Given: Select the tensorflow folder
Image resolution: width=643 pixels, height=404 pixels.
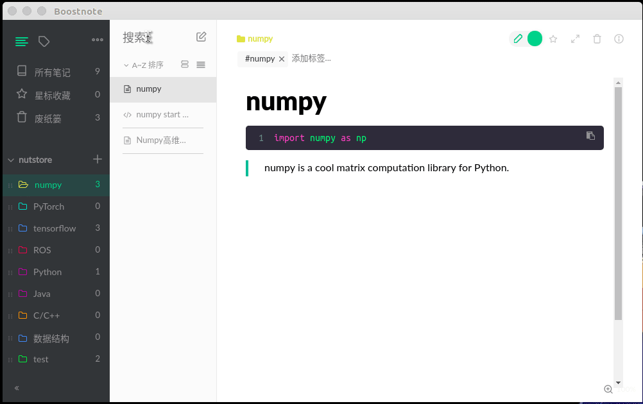Looking at the screenshot, I should pyautogui.click(x=56, y=228).
